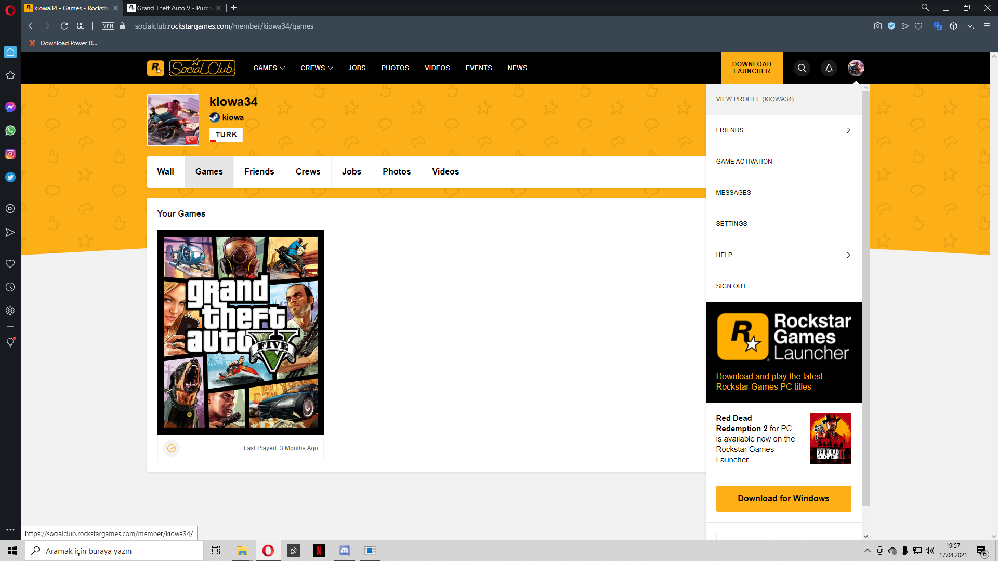Click the Social Club search icon
Image resolution: width=998 pixels, height=561 pixels.
click(x=802, y=68)
